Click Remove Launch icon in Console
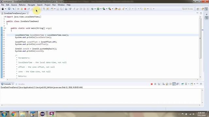This screenshot has width=209, height=117. click(x=155, y=84)
